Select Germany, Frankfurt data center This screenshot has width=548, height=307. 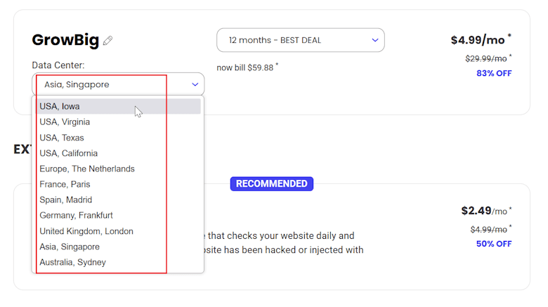point(118,216)
